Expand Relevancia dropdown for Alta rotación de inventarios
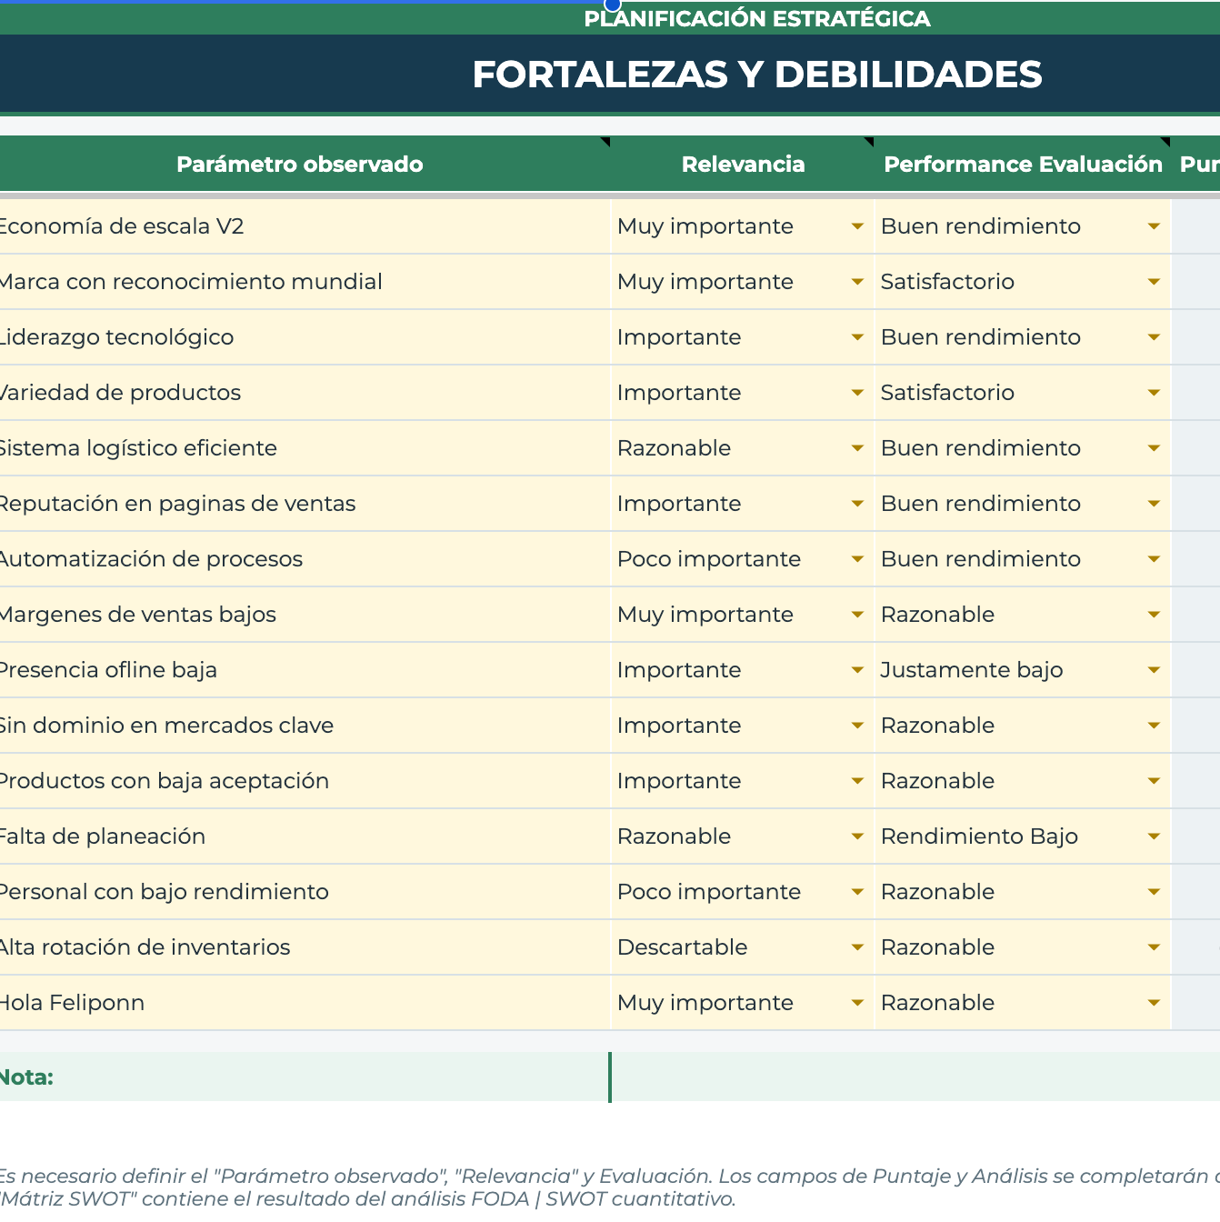The height and width of the screenshot is (1222, 1220). 857,947
